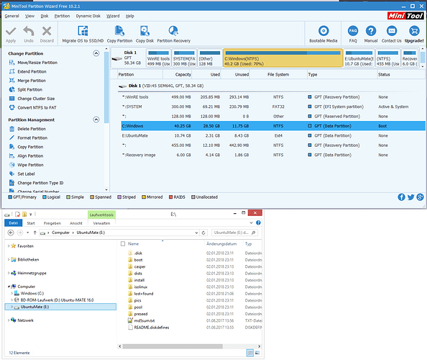Collapse the Computer tree node
The width and height of the screenshot is (427, 360).
point(9,287)
